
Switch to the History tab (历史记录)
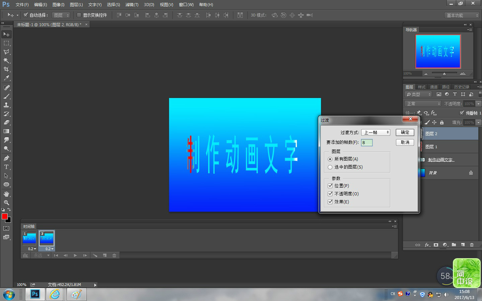pyautogui.click(x=462, y=87)
